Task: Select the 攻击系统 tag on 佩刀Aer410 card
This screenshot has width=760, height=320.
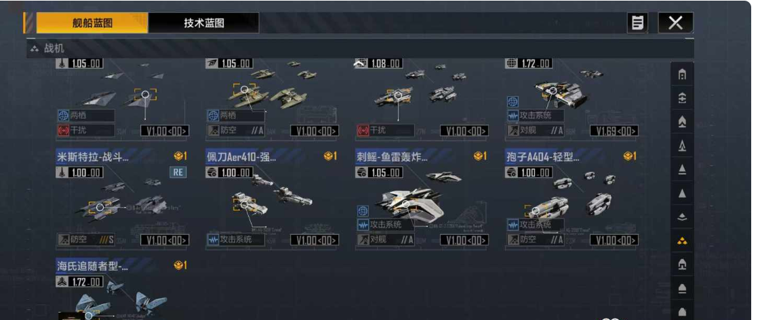Action: pyautogui.click(x=235, y=239)
